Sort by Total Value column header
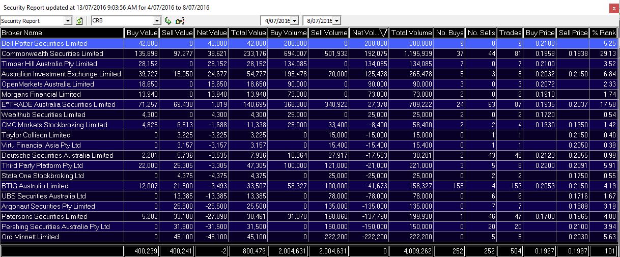Screen dimensions: 620x257 pyautogui.click(x=248, y=33)
